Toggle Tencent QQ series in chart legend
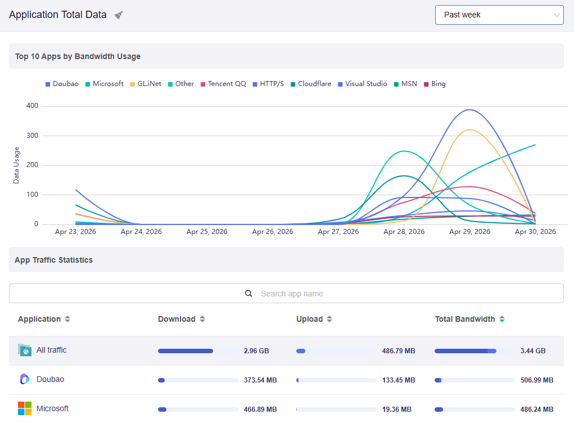 point(223,84)
